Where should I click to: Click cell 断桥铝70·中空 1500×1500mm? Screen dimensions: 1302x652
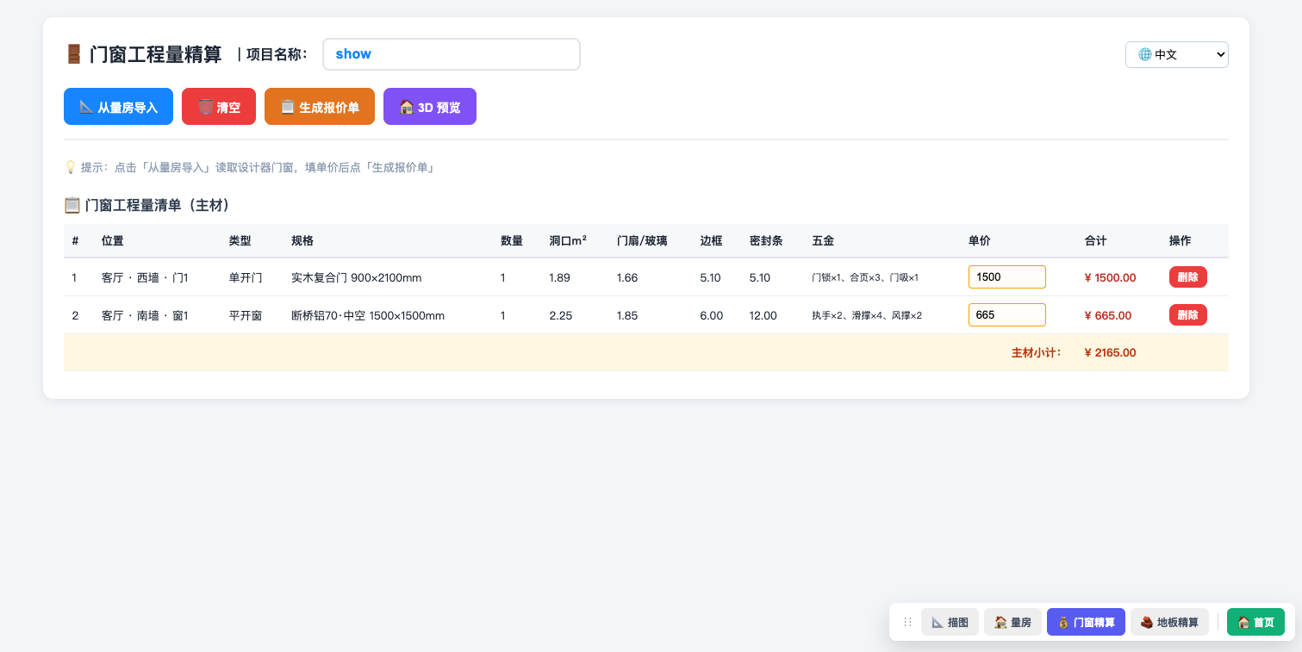[x=368, y=315]
